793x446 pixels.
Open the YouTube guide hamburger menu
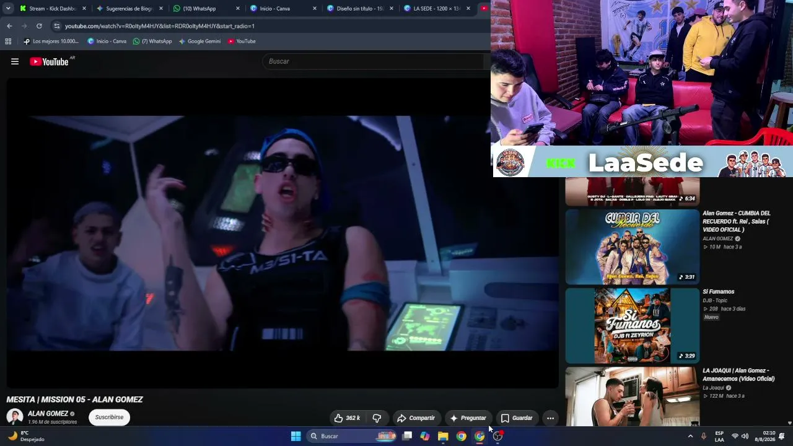15,61
